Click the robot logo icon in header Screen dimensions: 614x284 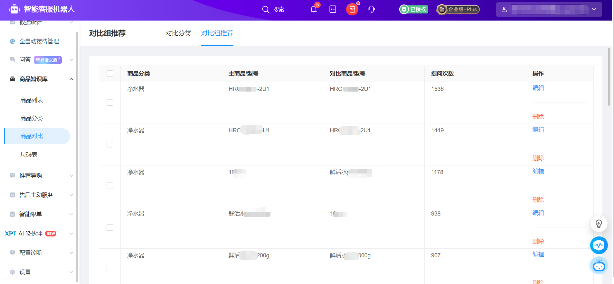click(x=14, y=9)
